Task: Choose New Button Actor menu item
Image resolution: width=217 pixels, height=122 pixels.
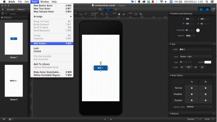Action: coord(52,5)
